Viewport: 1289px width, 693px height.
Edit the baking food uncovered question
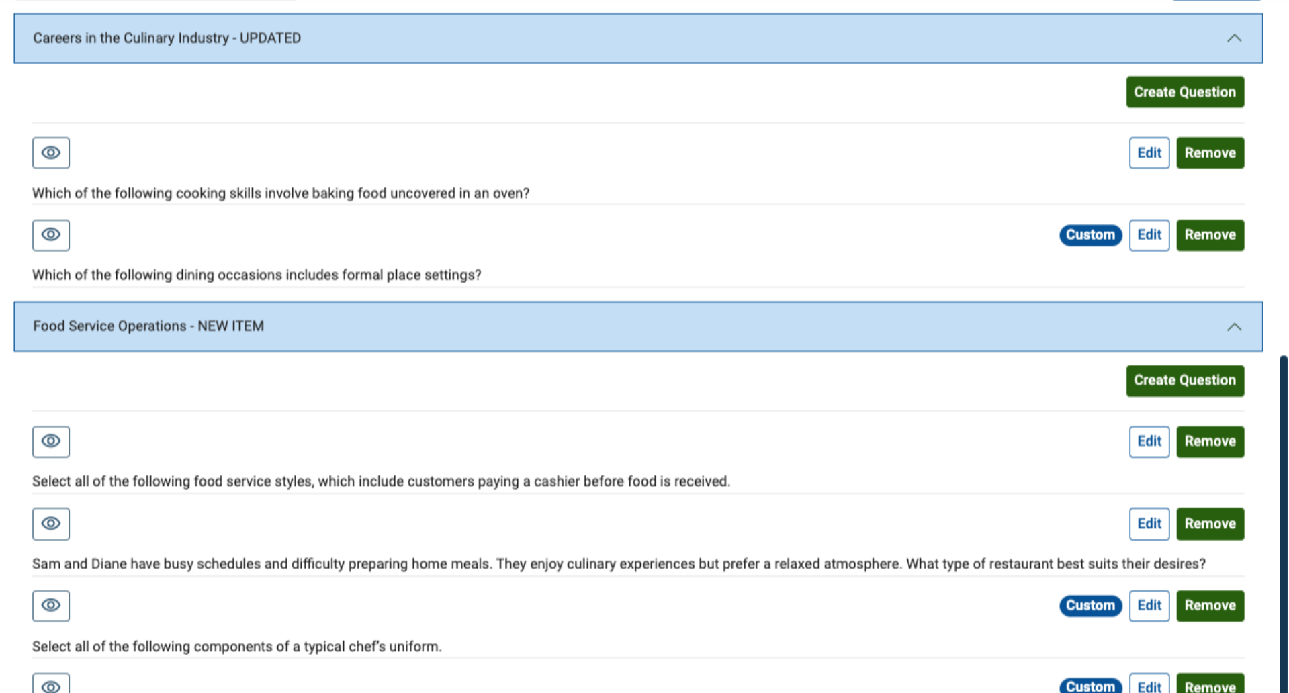pyautogui.click(x=1149, y=153)
